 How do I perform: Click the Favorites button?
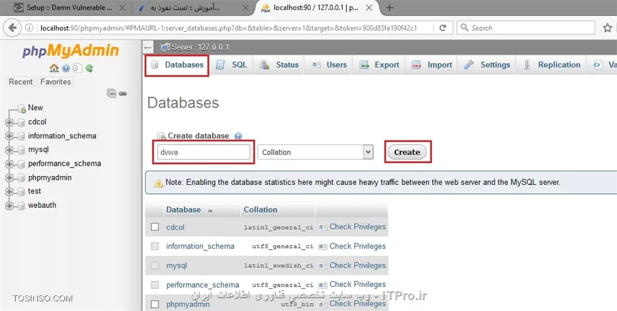55,82
